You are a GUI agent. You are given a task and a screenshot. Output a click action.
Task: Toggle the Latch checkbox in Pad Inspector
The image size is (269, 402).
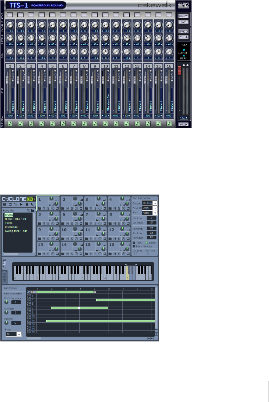[147, 243]
